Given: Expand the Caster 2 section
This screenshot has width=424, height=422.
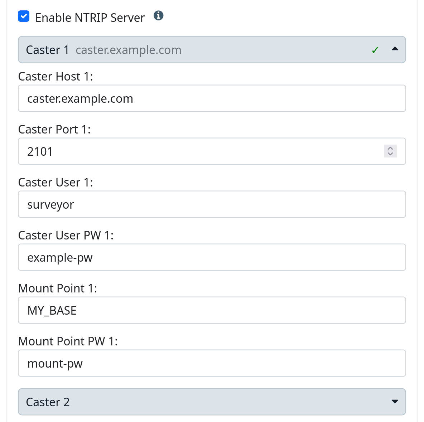Looking at the screenshot, I should [x=212, y=402].
